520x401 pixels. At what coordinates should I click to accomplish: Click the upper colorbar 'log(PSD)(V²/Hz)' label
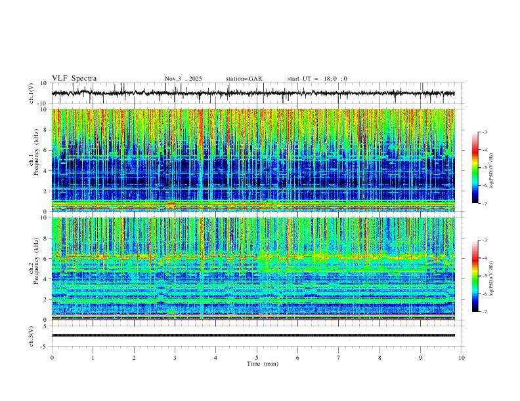coord(491,171)
